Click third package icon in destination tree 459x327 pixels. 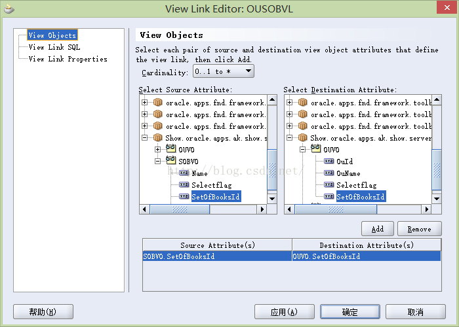coord(303,126)
